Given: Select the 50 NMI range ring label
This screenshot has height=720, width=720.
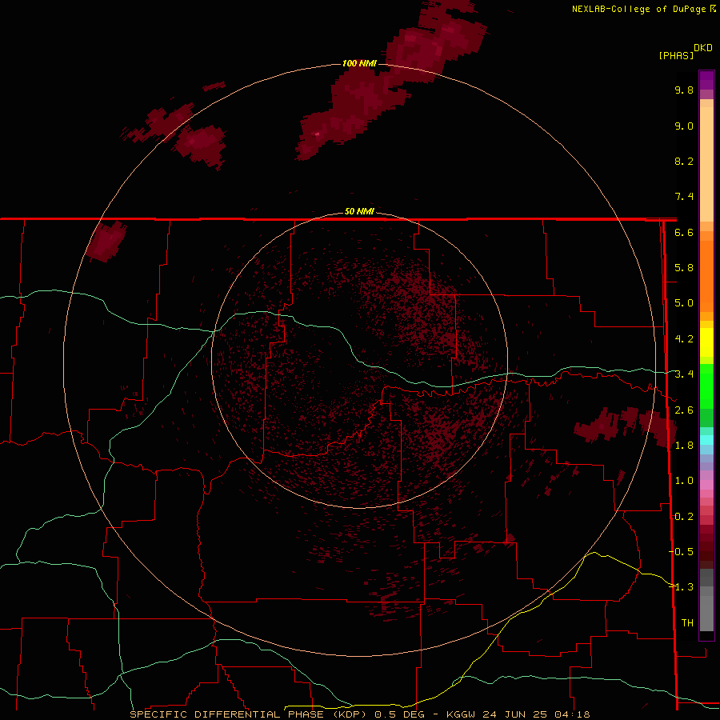Looking at the screenshot, I should tap(359, 211).
